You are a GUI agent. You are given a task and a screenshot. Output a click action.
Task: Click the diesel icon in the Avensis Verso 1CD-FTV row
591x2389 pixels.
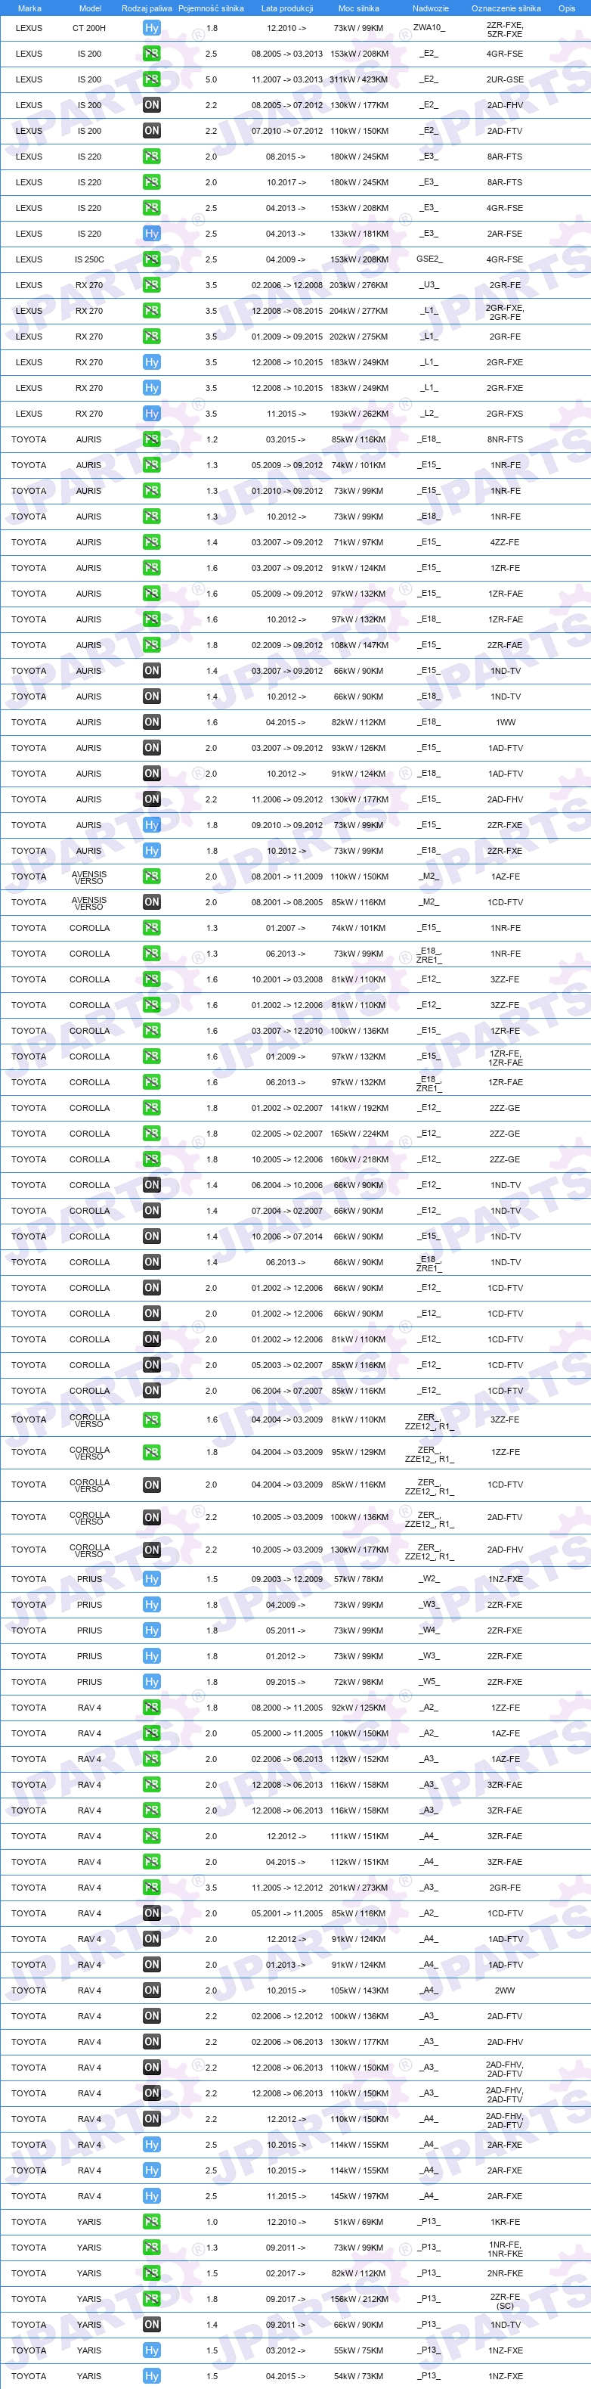point(152,902)
